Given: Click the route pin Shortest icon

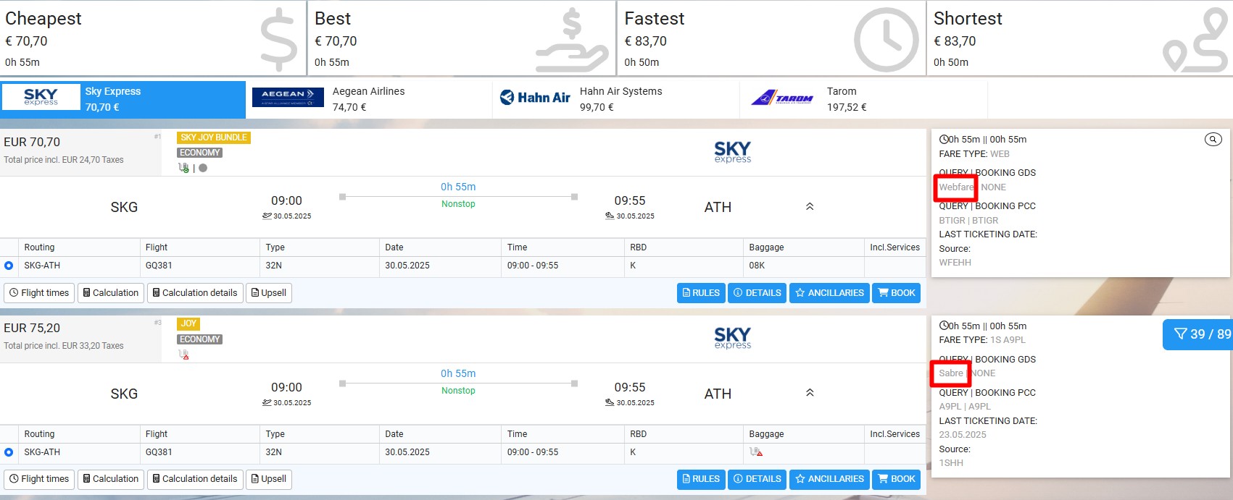Looking at the screenshot, I should (1195, 41).
